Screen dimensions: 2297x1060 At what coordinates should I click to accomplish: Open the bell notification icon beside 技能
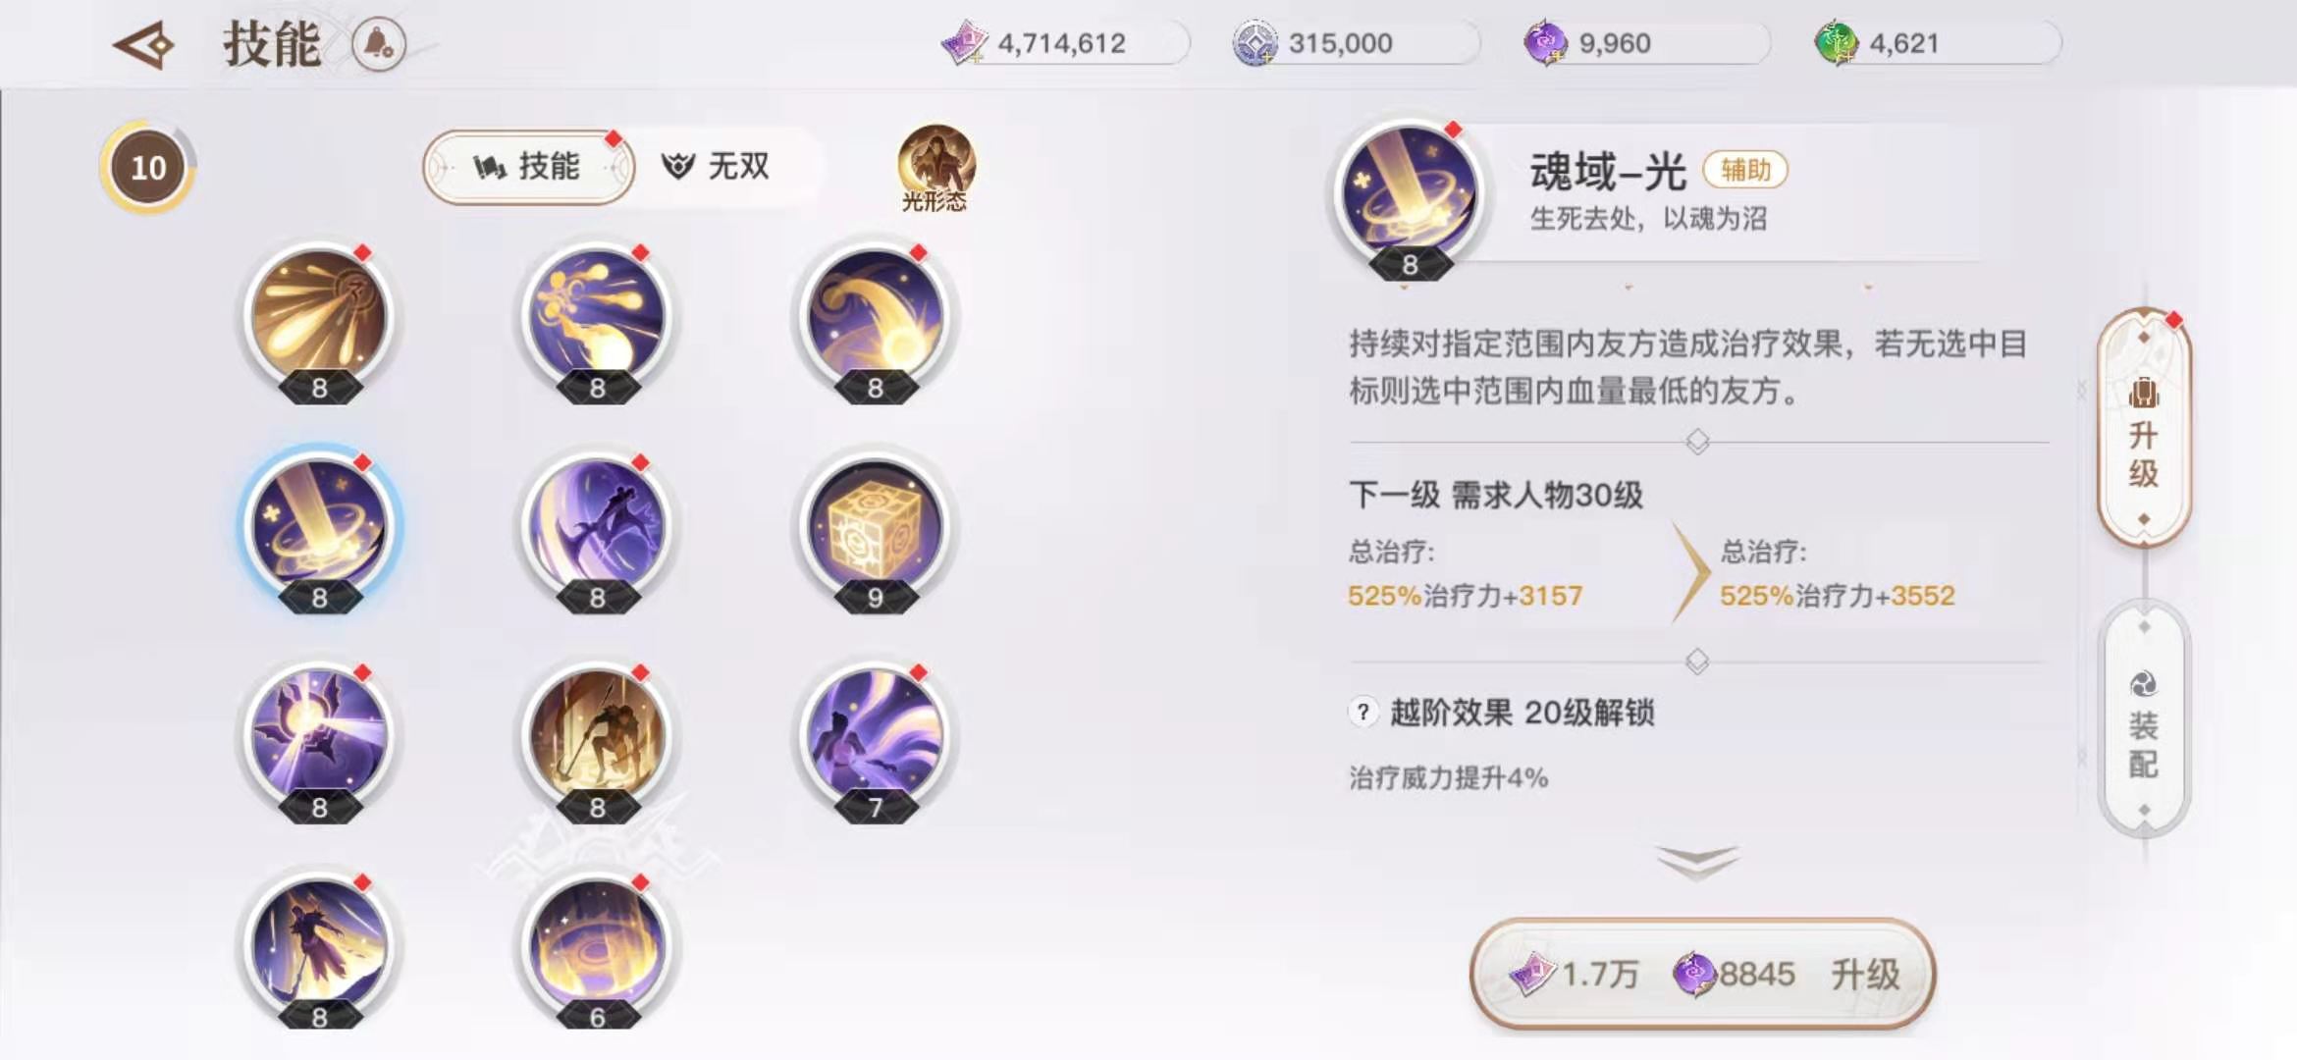point(379,44)
